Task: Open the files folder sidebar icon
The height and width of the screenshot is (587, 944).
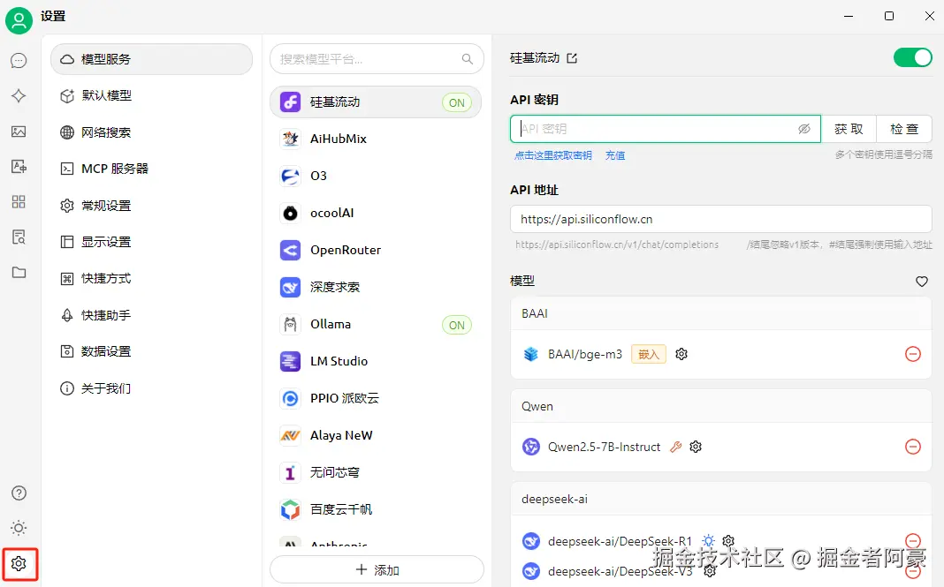Action: [19, 273]
